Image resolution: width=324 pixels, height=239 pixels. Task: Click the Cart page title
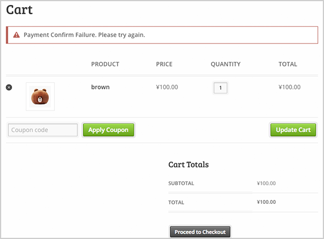[19, 10]
